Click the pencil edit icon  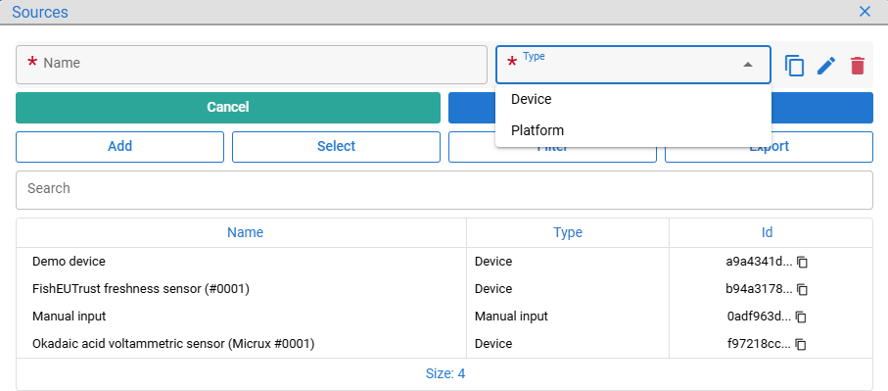click(x=826, y=66)
